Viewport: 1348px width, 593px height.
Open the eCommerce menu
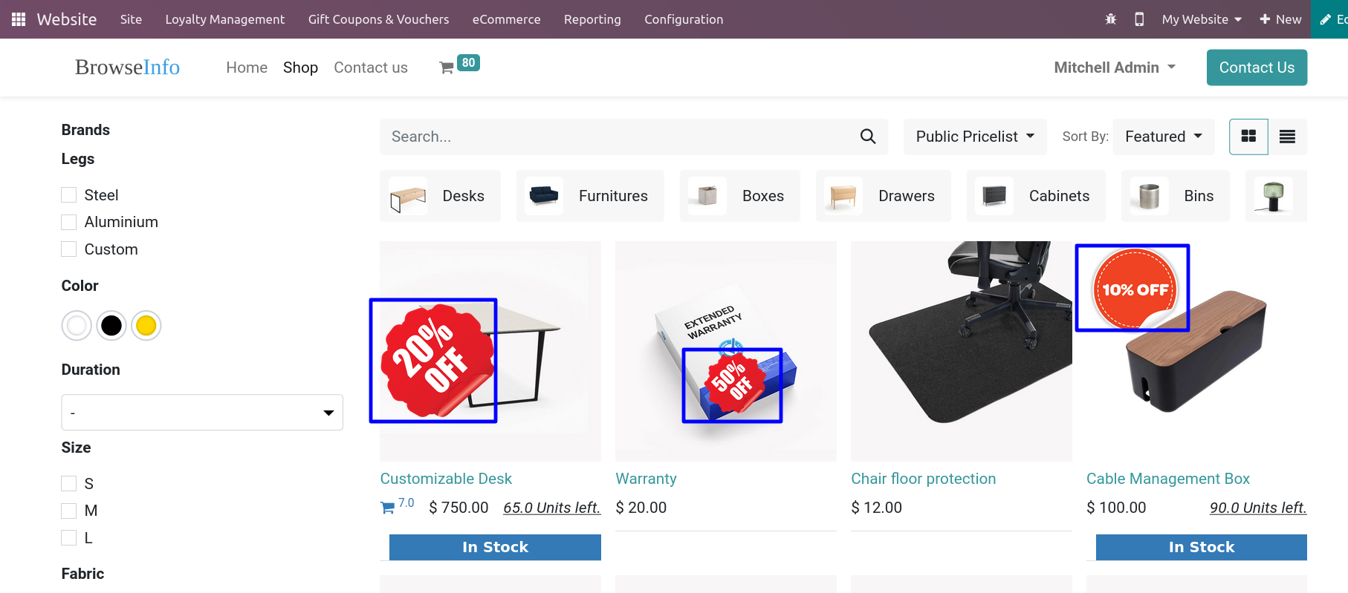click(506, 19)
